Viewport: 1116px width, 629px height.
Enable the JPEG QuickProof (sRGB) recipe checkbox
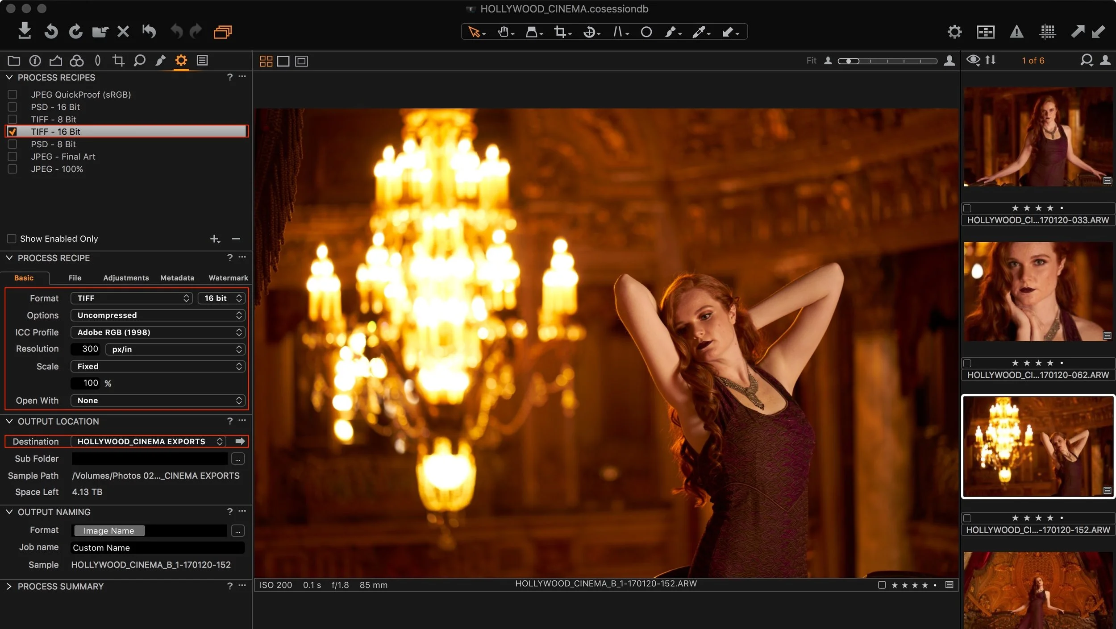point(12,95)
